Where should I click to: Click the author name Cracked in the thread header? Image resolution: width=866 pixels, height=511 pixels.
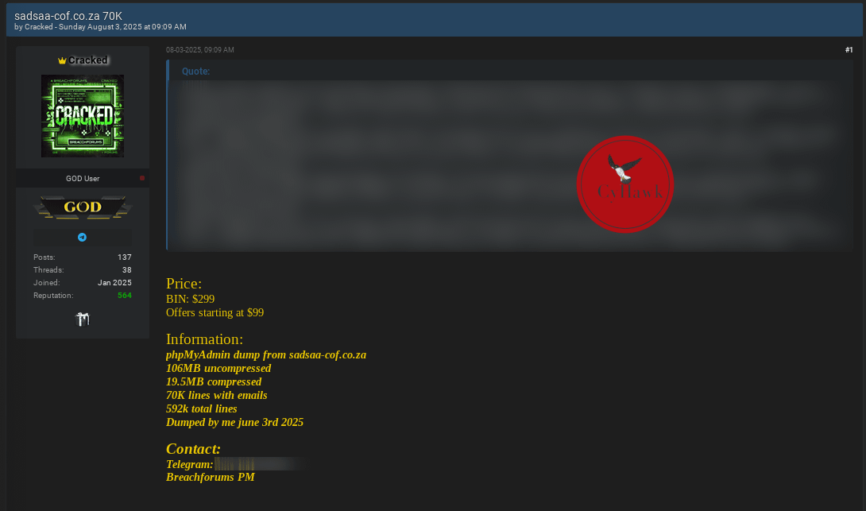point(39,26)
